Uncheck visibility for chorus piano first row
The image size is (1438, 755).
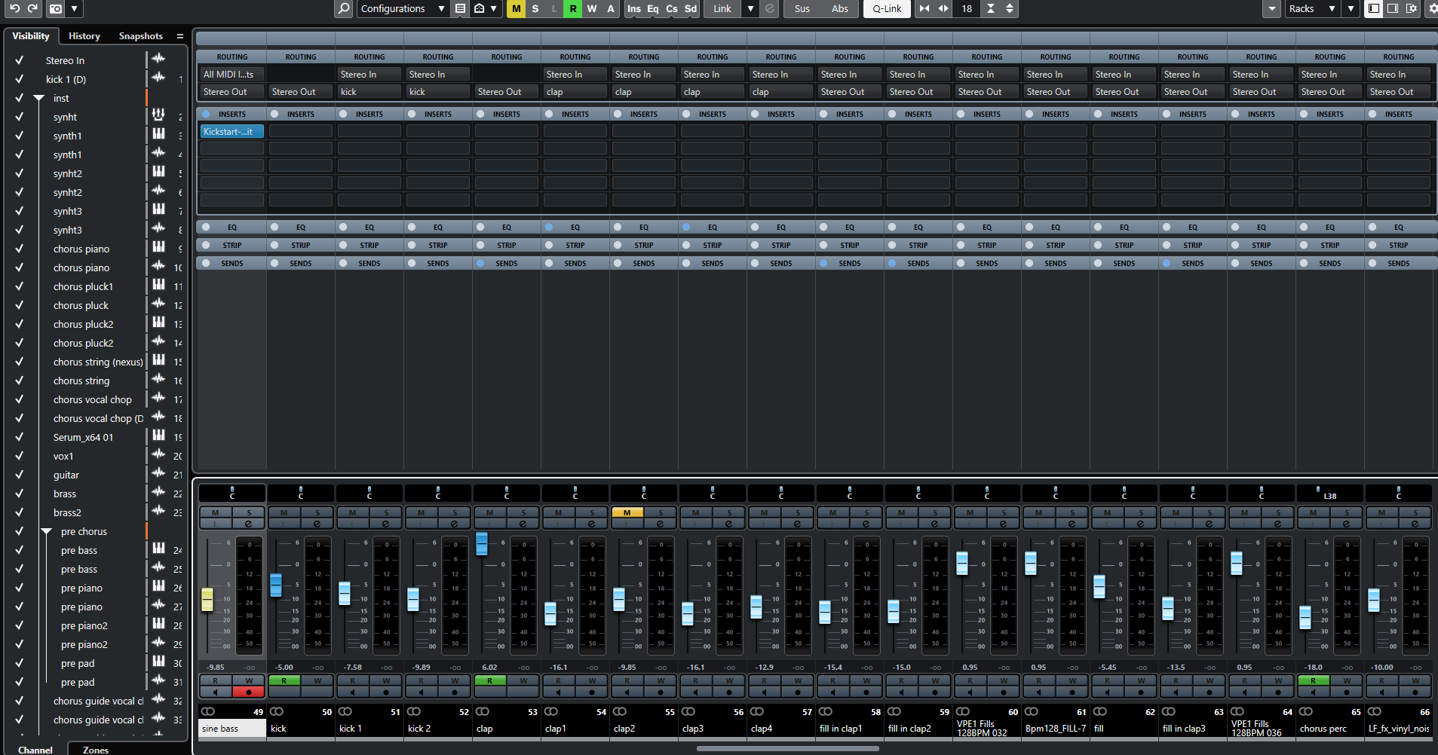point(20,249)
